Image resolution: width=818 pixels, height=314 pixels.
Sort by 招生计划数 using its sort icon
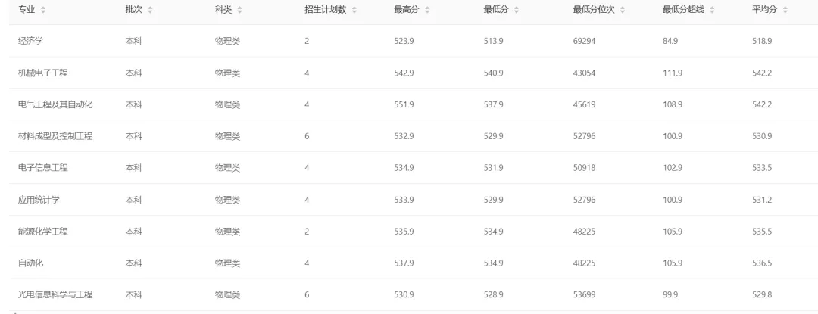(x=354, y=9)
